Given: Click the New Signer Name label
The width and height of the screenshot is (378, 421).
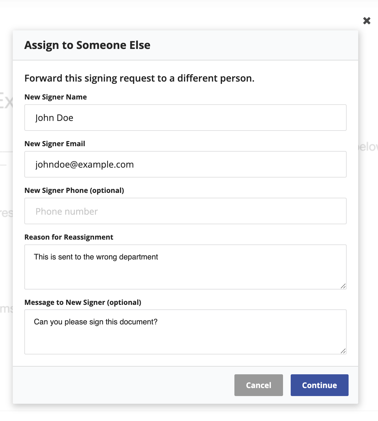Looking at the screenshot, I should pos(56,97).
